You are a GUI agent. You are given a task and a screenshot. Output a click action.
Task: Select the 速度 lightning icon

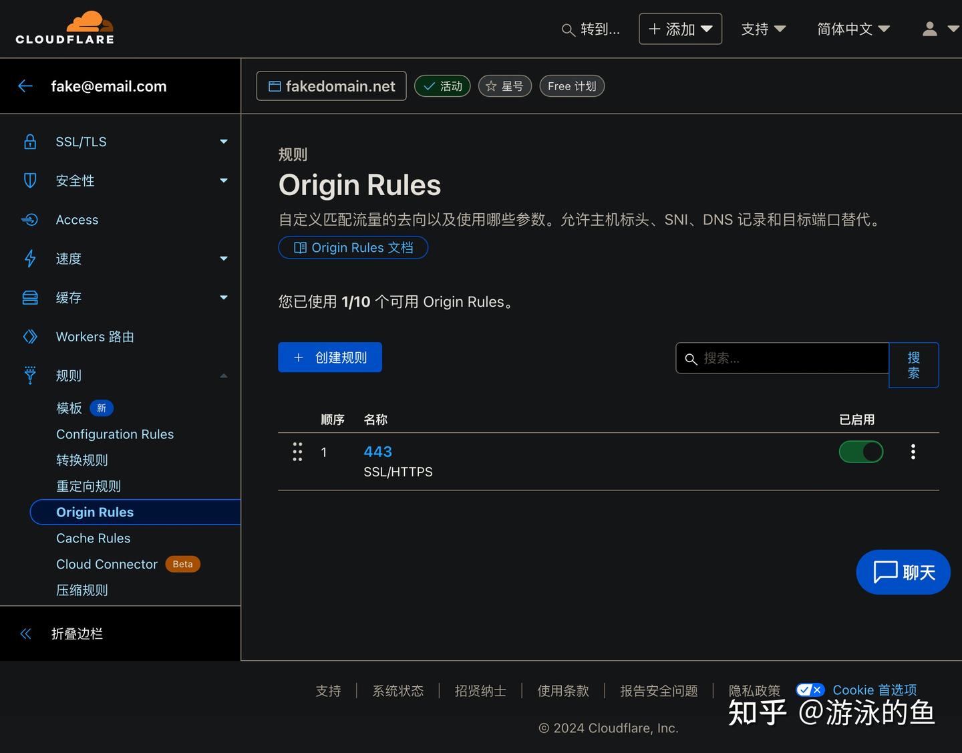tap(30, 259)
